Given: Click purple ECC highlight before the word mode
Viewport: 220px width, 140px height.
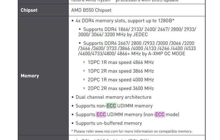Looking at the screenshot, I should point(160,114).
